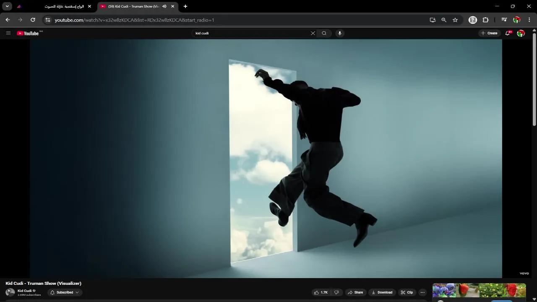The image size is (537, 302).
Task: Reload the page
Action: pos(33,20)
